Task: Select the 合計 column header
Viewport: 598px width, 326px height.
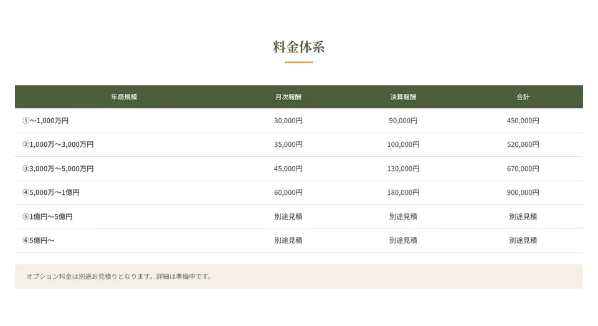Action: (x=523, y=96)
